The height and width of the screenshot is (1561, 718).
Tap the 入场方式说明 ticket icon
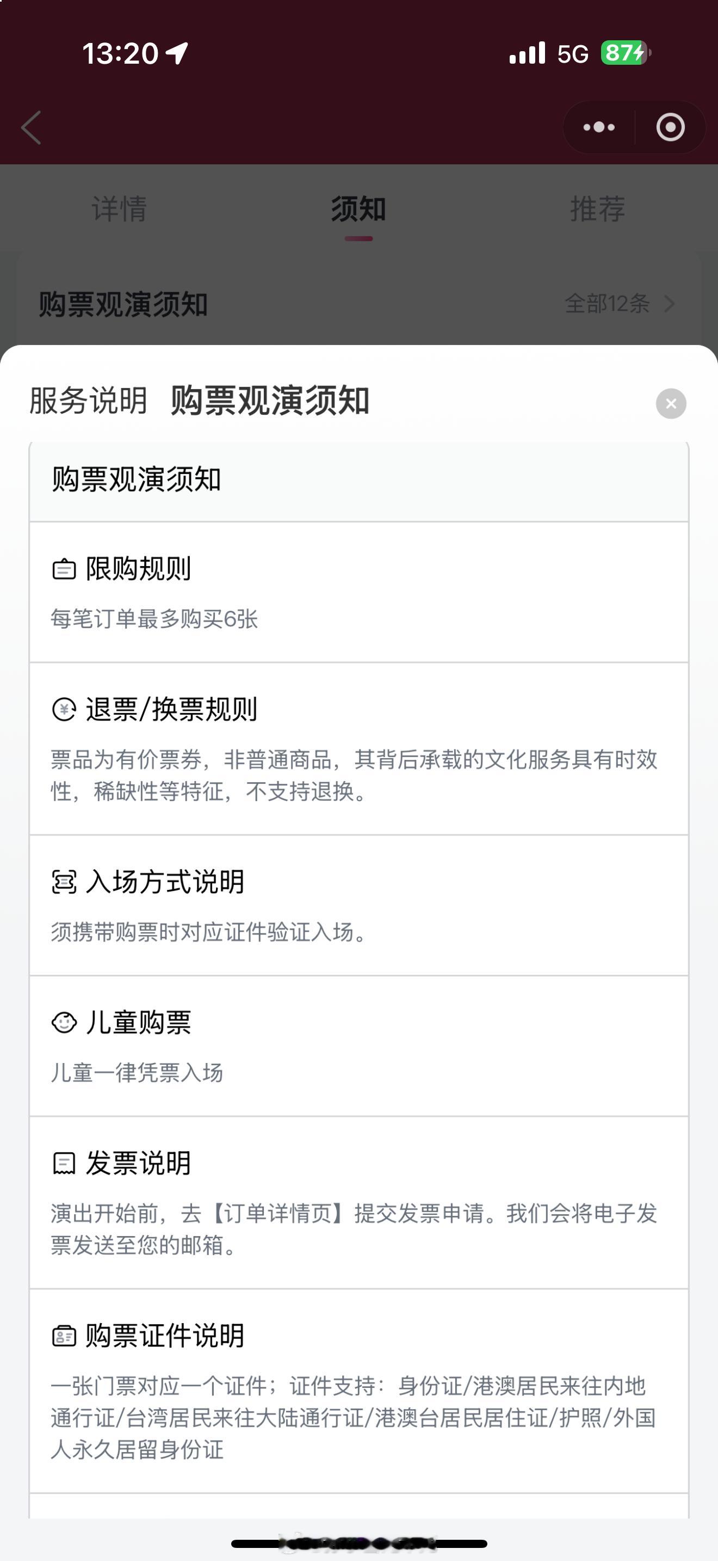click(64, 882)
